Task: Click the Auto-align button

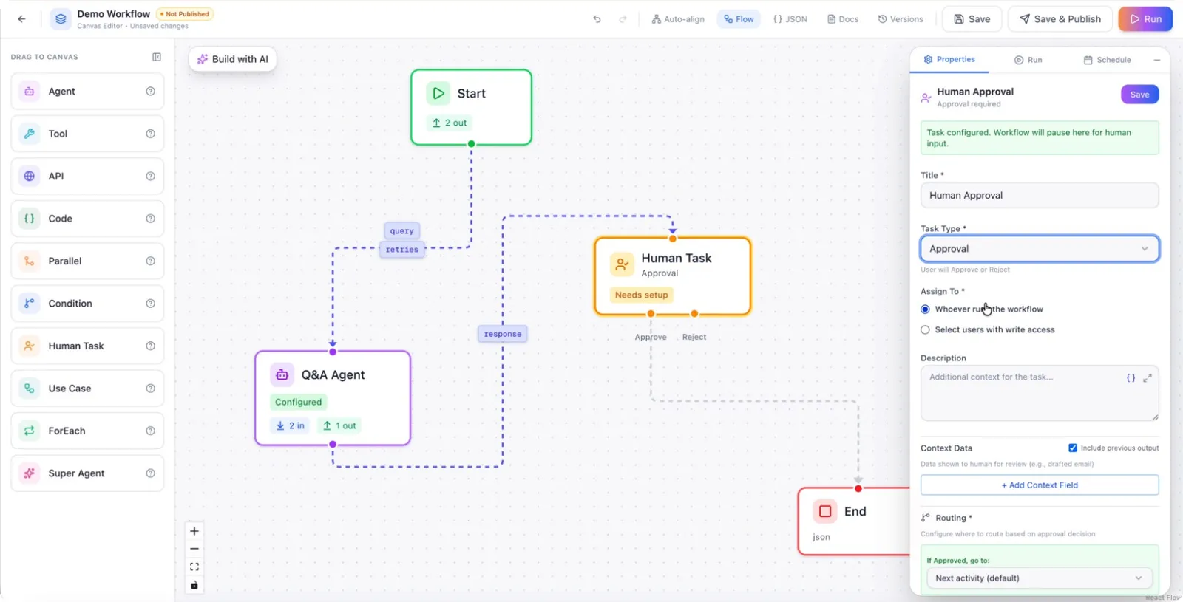Action: click(x=678, y=19)
